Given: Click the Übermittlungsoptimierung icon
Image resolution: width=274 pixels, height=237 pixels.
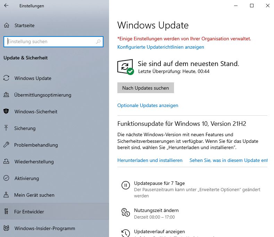Looking at the screenshot, I should [6, 95].
